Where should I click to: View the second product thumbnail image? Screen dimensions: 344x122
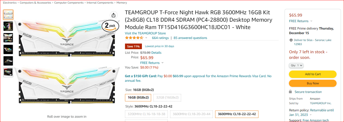[x=8, y=26]
